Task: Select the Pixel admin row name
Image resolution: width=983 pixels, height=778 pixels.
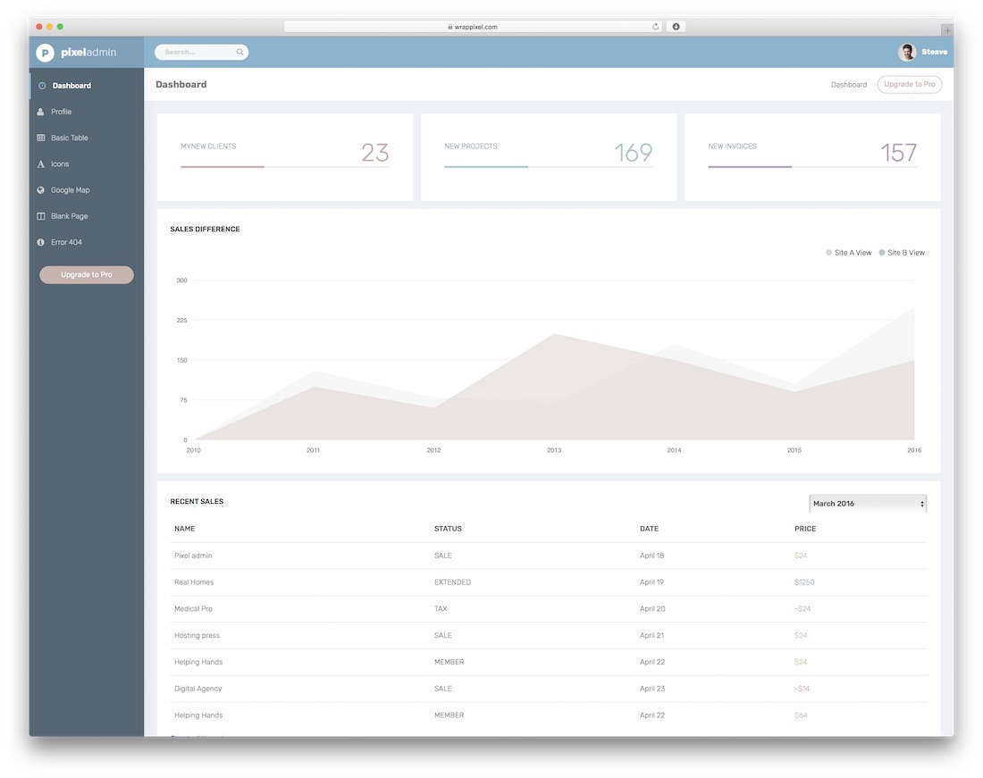Action: [193, 556]
